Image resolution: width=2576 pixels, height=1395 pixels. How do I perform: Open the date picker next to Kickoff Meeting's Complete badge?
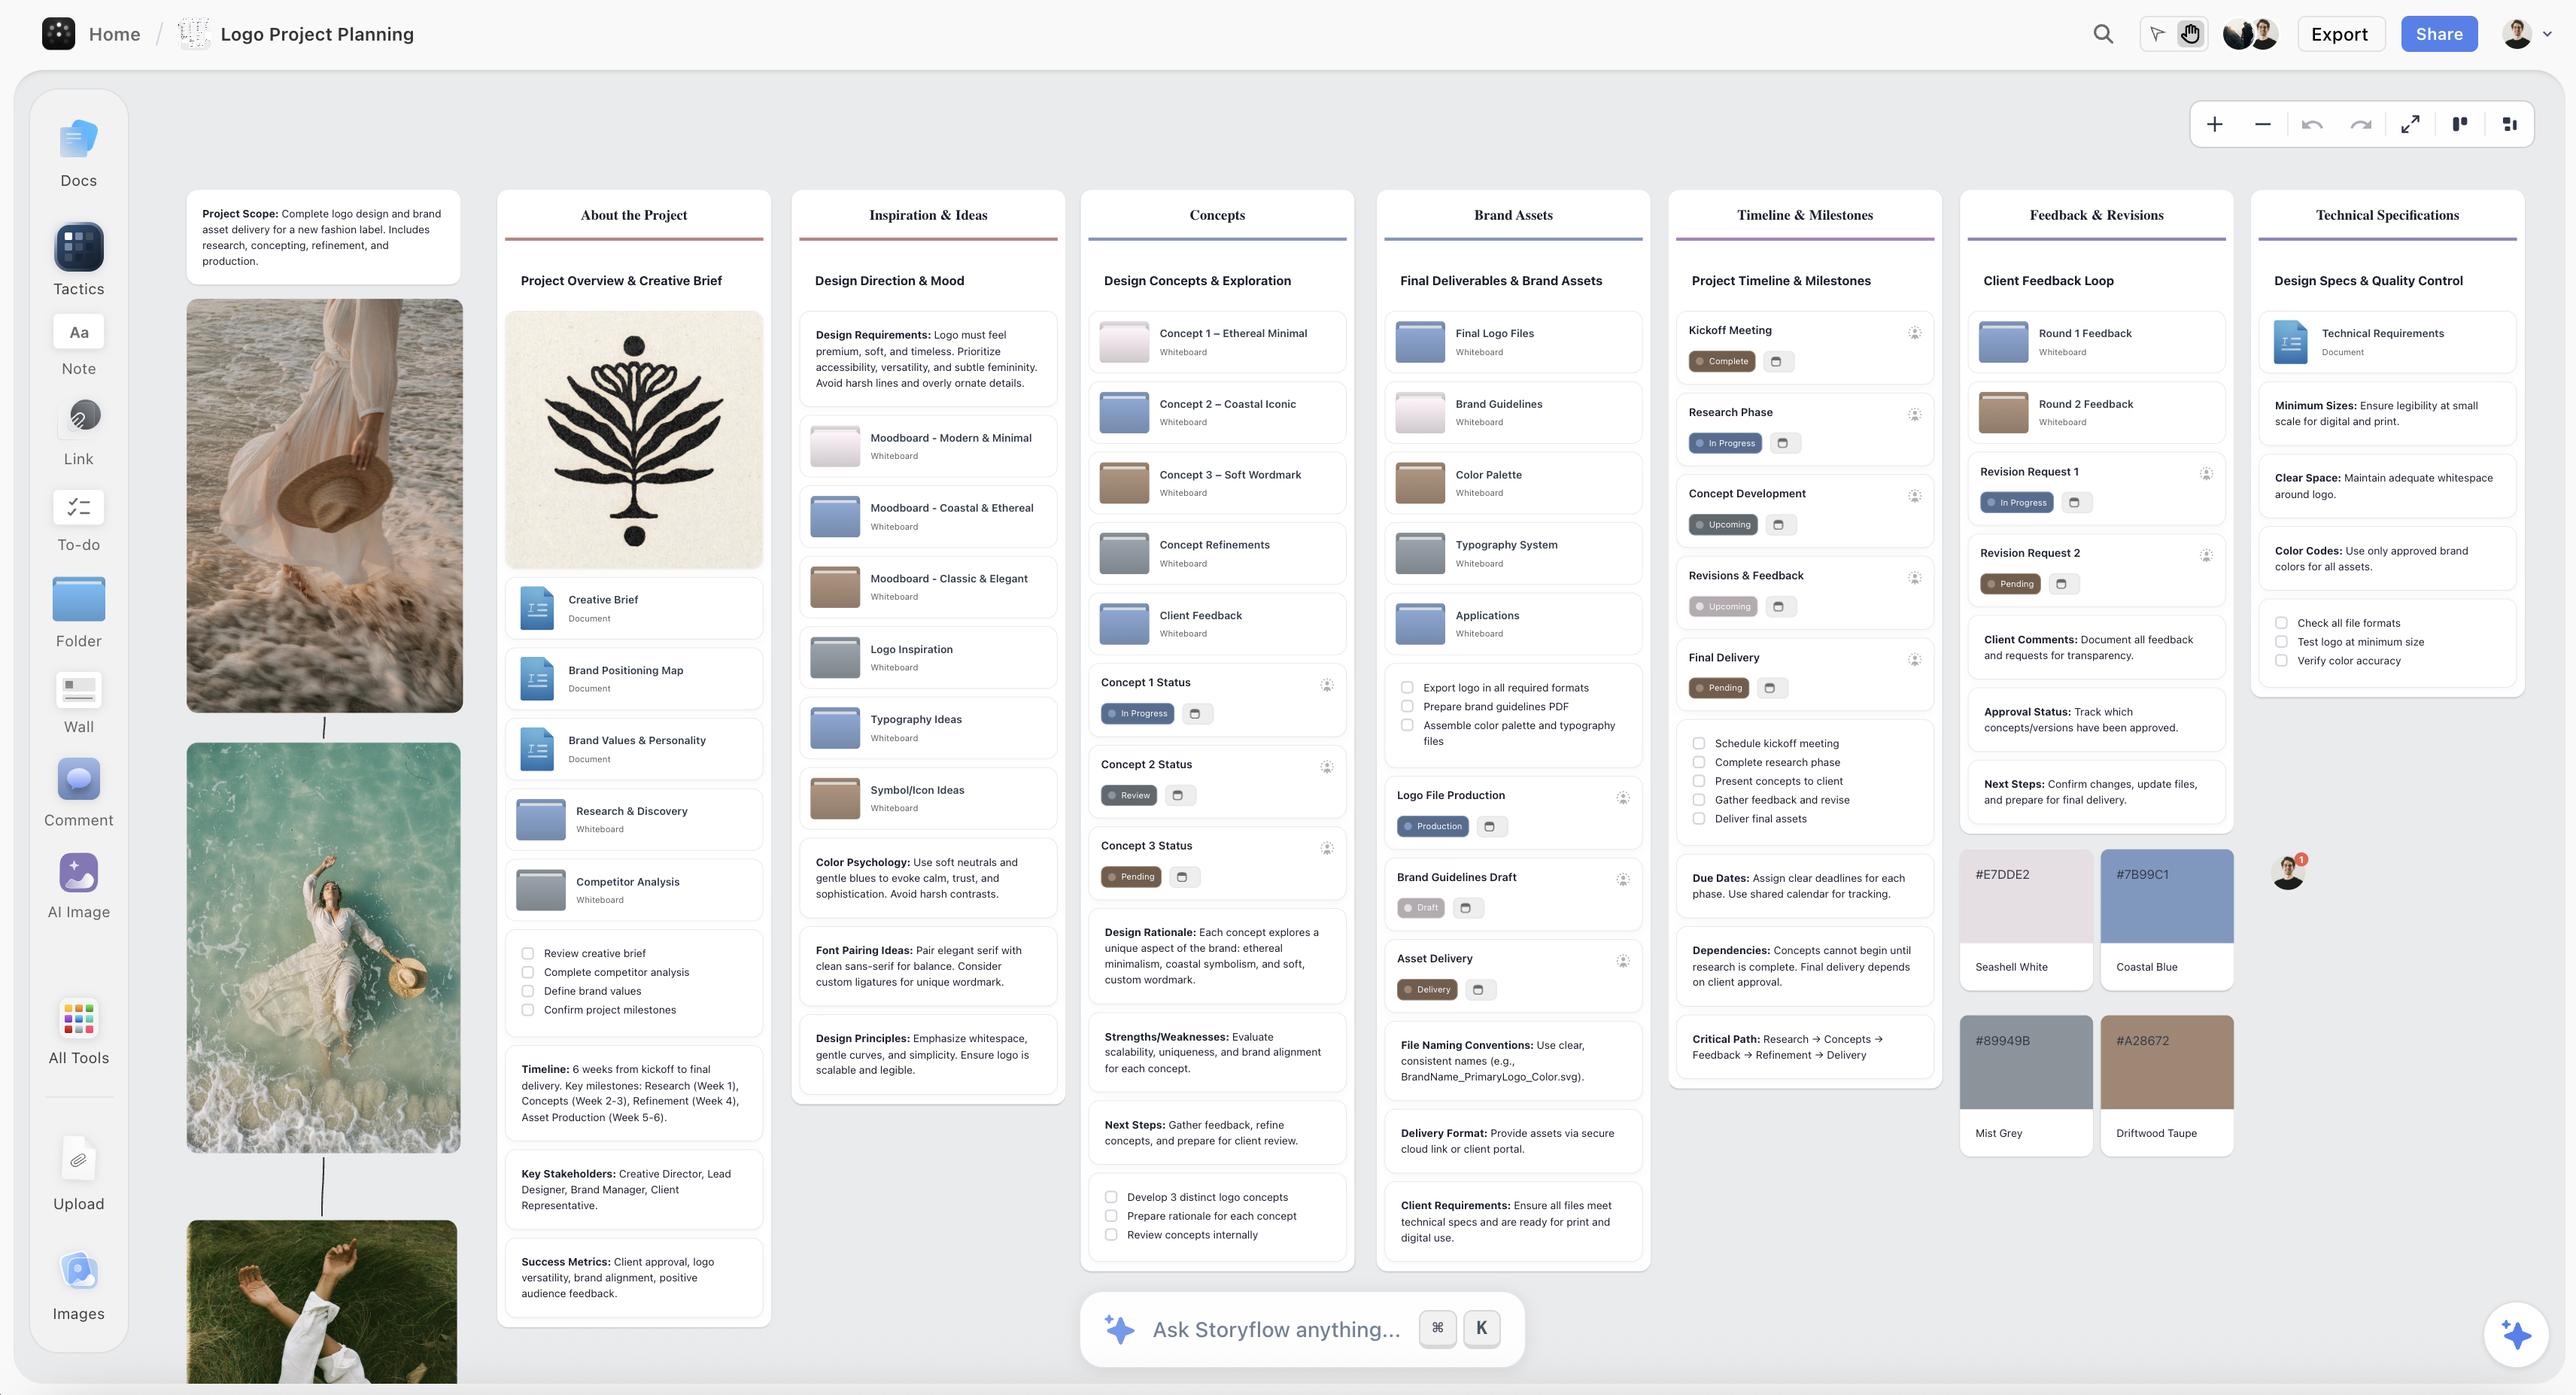point(1778,361)
